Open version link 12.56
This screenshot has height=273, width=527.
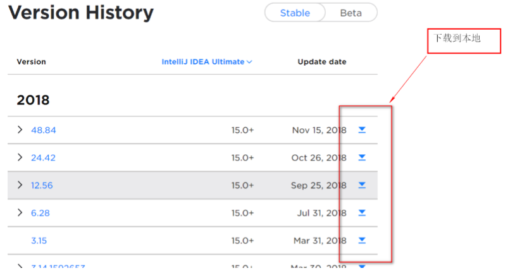pos(42,185)
